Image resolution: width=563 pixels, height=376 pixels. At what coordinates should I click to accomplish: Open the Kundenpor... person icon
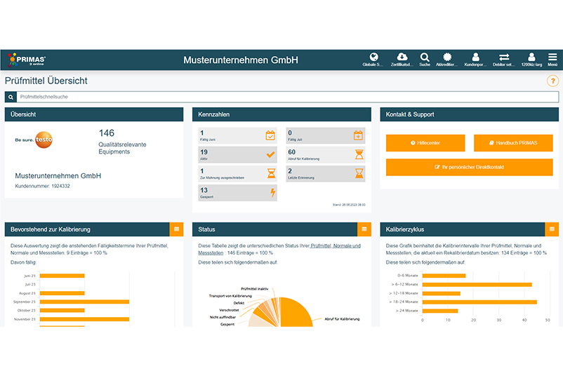click(475, 57)
